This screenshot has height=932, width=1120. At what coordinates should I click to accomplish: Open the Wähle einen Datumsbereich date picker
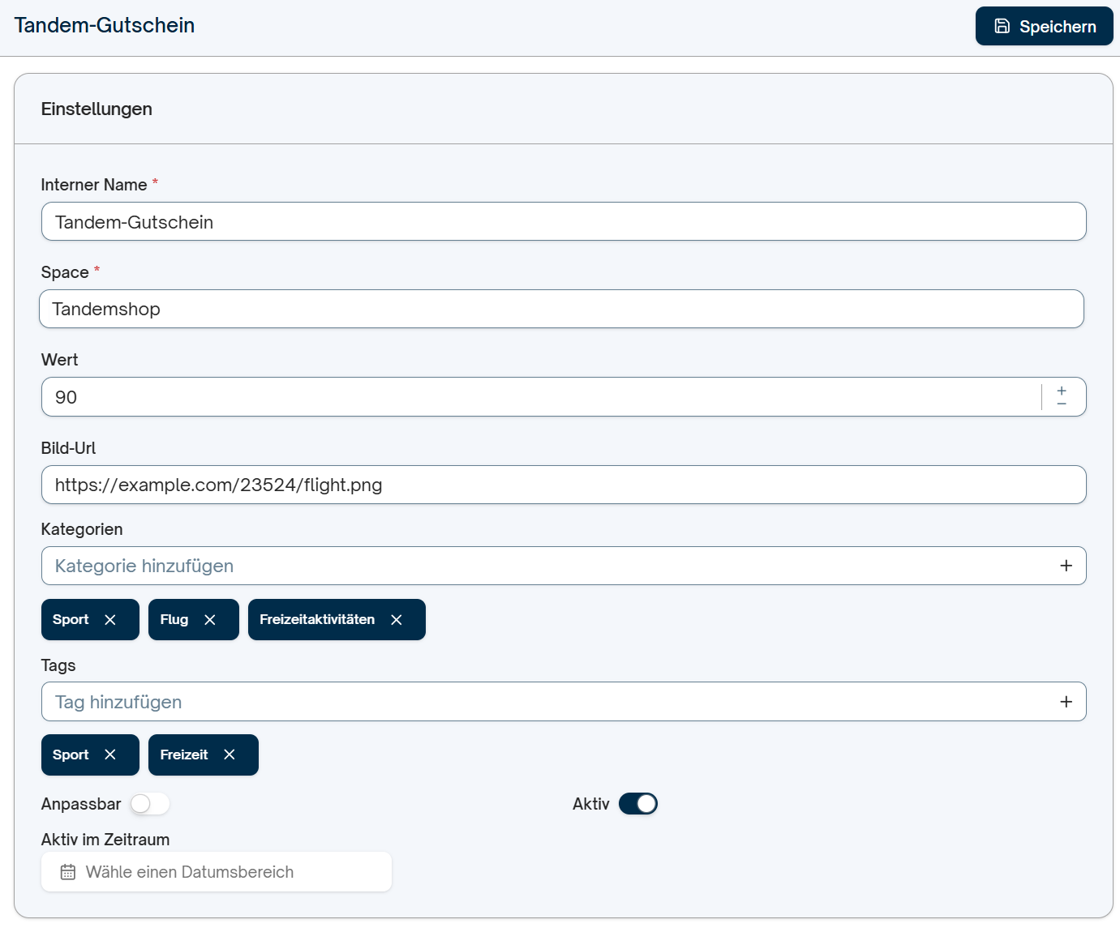click(217, 872)
